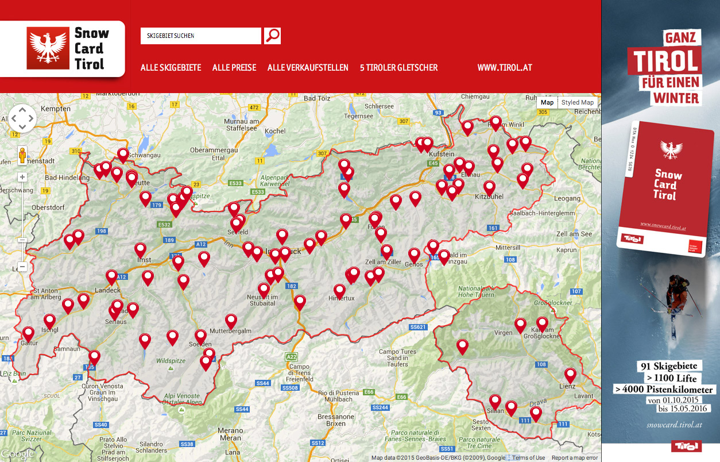Open the Alle Preise menu item
This screenshot has height=462, width=720.
234,68
